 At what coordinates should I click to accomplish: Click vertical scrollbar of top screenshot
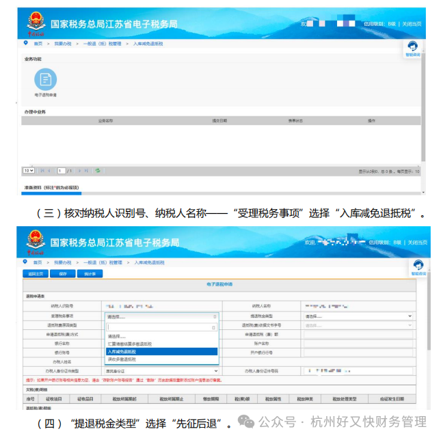tap(423, 107)
